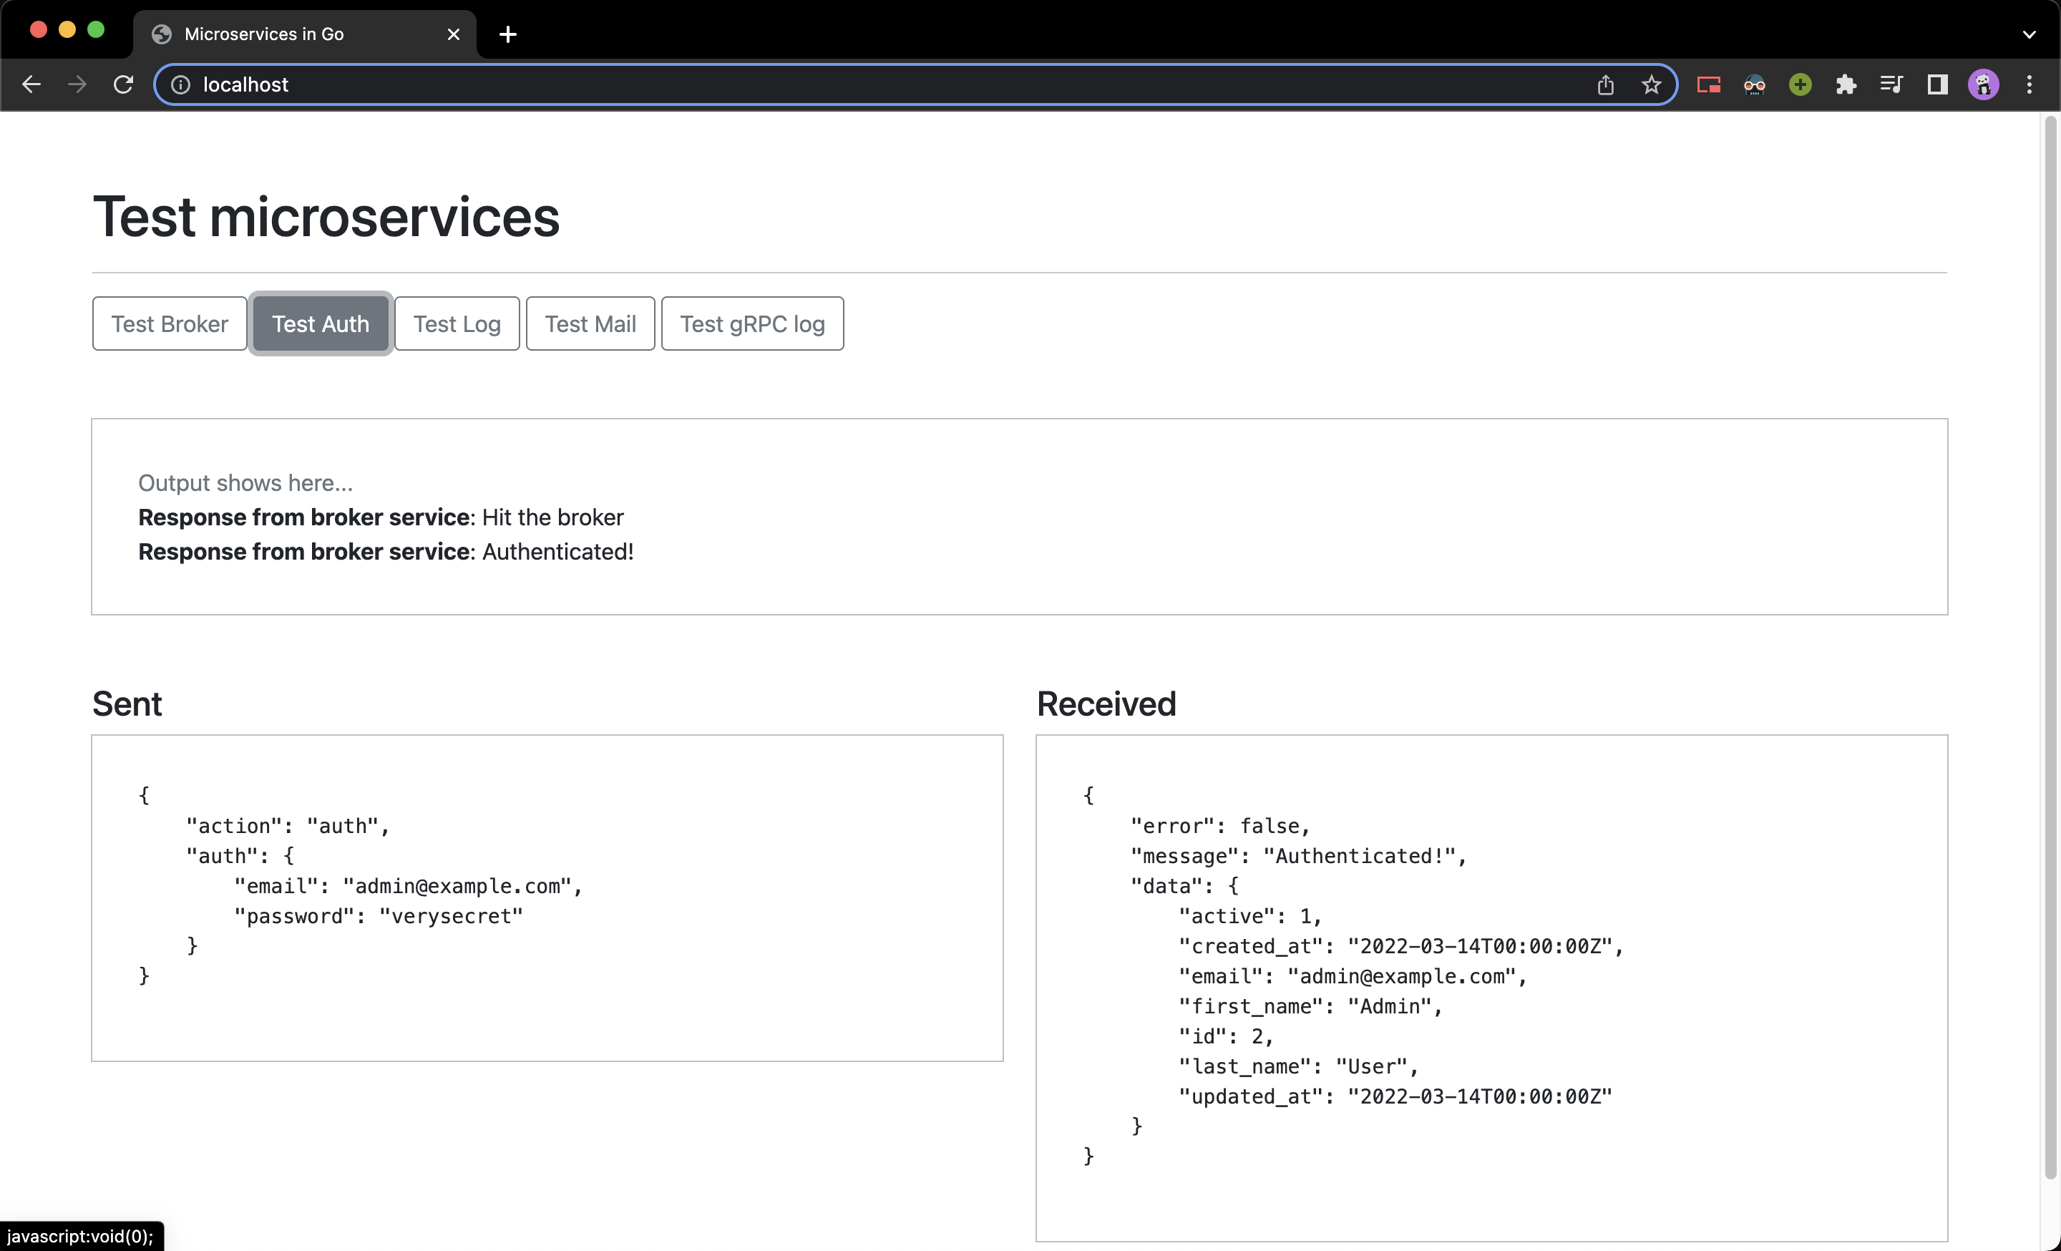Click the Test Log button

[457, 323]
